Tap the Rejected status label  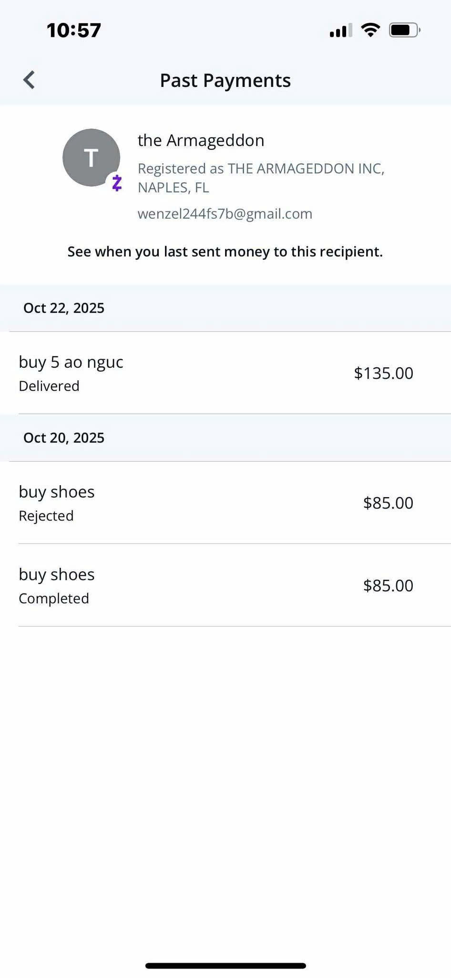46,516
